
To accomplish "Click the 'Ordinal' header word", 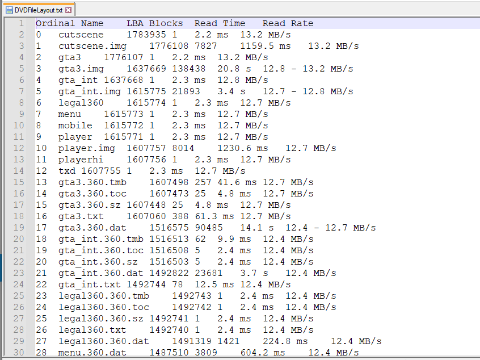I will 56,23.
